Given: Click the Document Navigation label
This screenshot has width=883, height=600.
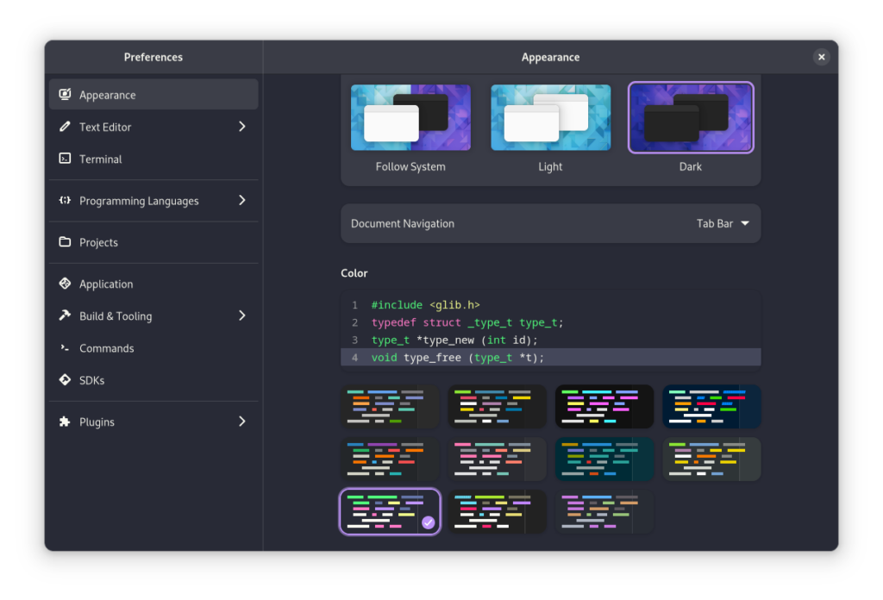Looking at the screenshot, I should point(403,223).
